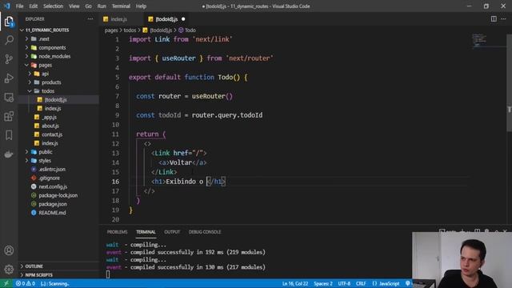Click the pages breadcrumb segment
Image resolution: width=512 pixels, height=288 pixels.
(x=111, y=30)
